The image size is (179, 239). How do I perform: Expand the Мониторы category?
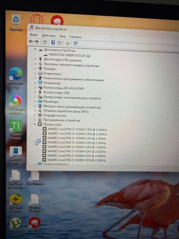(35, 101)
